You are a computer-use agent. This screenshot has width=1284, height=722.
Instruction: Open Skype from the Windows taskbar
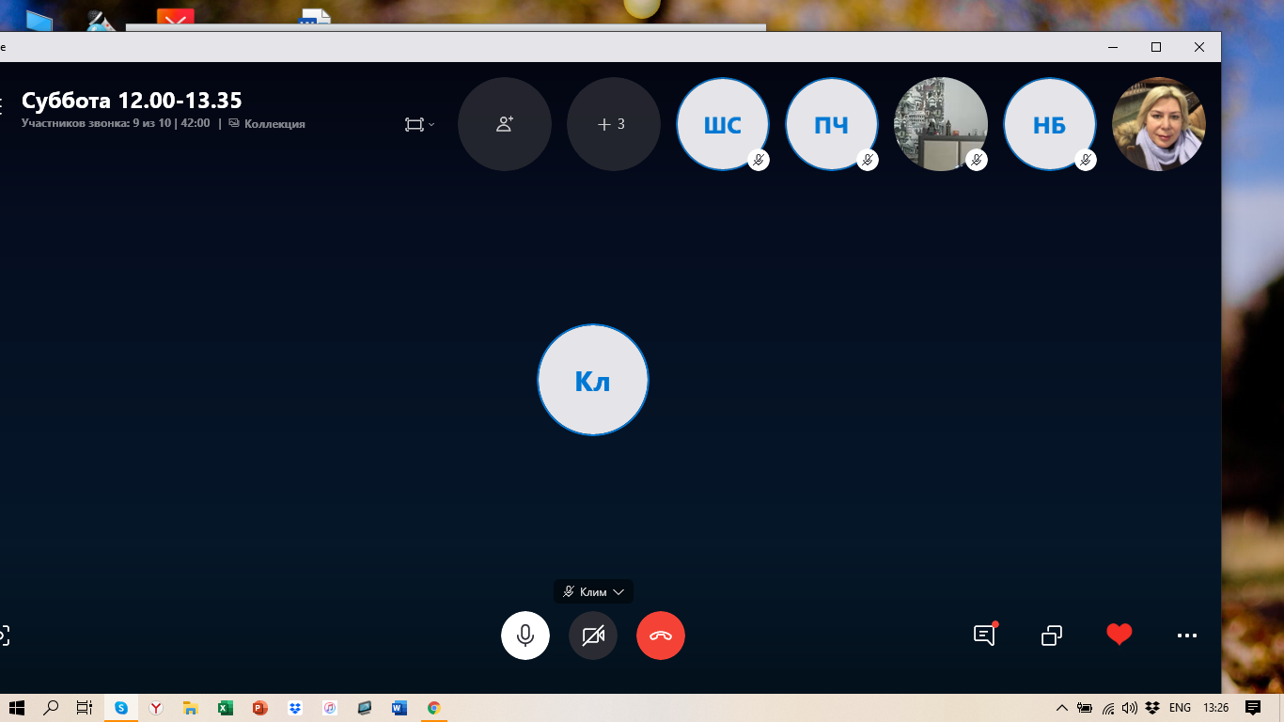click(121, 708)
